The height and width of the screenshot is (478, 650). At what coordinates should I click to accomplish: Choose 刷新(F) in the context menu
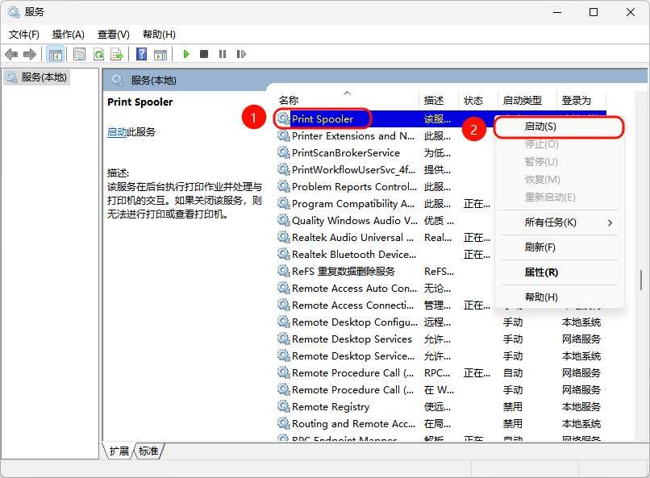[x=540, y=247]
